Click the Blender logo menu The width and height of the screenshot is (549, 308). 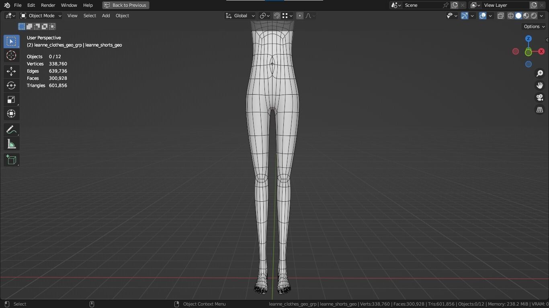tap(7, 5)
